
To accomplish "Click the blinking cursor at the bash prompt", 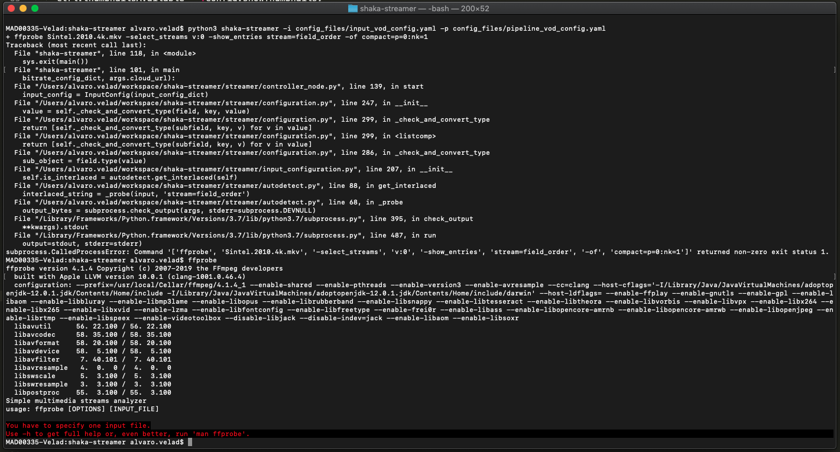I will [x=189, y=441].
